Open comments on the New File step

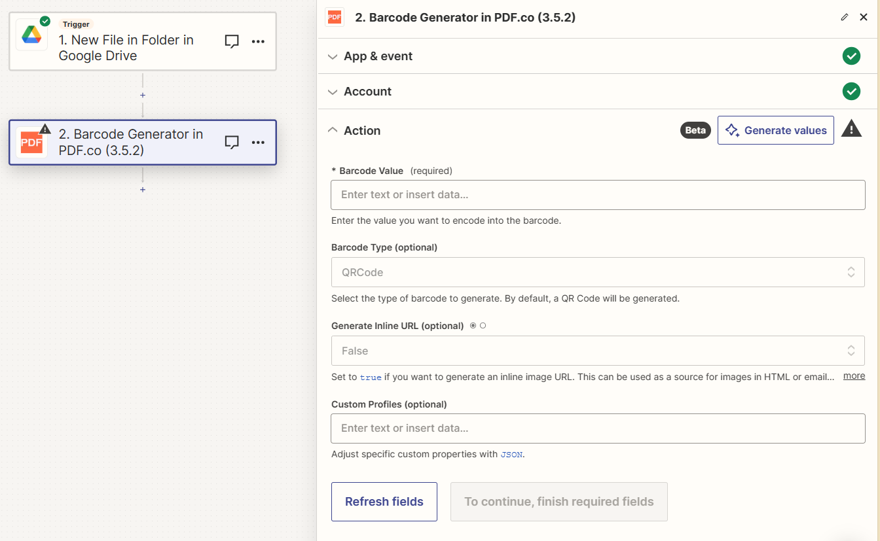tap(232, 41)
